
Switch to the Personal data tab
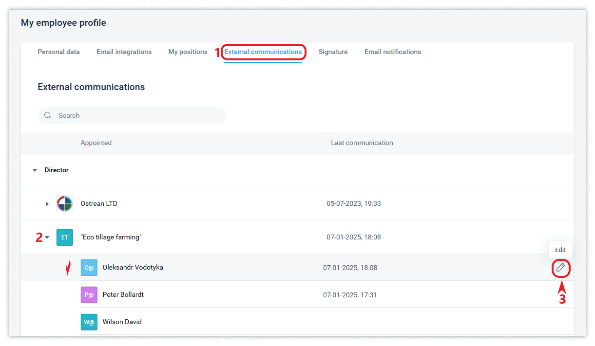pyautogui.click(x=58, y=52)
